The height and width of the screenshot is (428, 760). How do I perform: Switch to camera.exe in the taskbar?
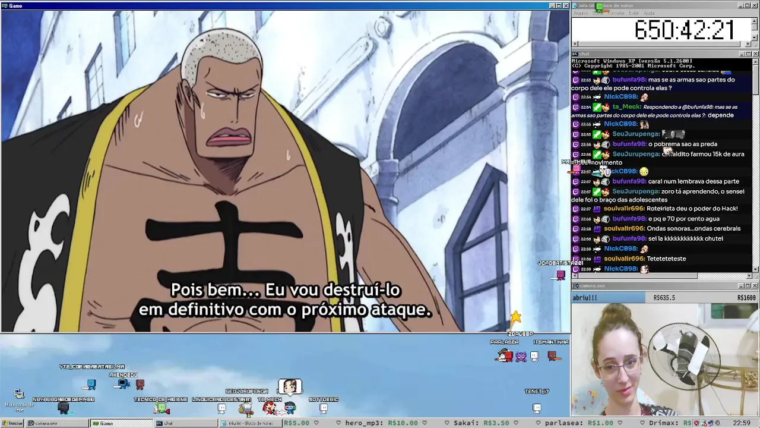coord(56,423)
